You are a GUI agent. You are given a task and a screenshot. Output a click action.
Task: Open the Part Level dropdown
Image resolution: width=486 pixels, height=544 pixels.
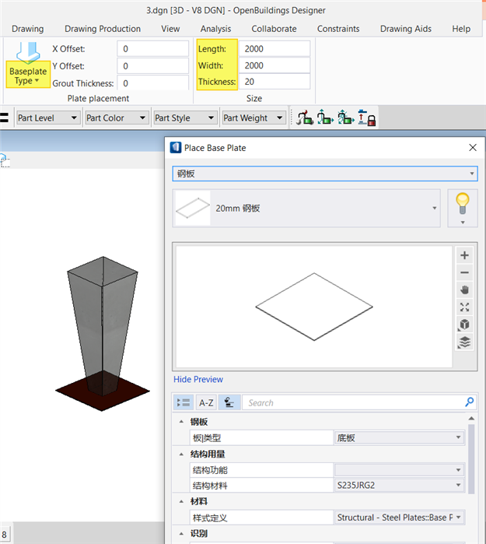[48, 118]
